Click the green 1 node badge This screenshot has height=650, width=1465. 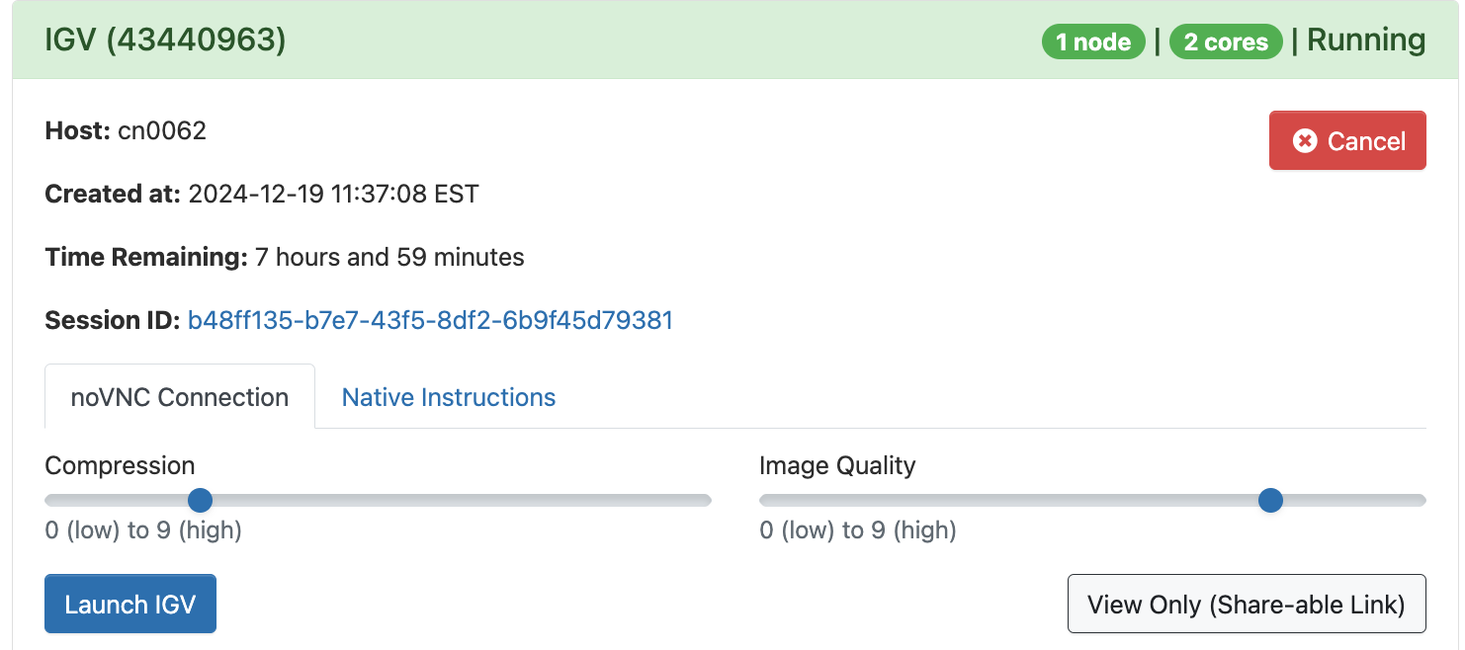[x=1093, y=41]
